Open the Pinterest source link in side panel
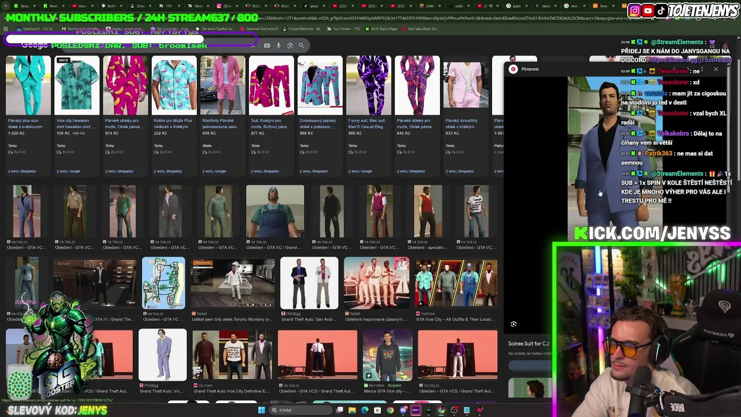 [x=530, y=69]
